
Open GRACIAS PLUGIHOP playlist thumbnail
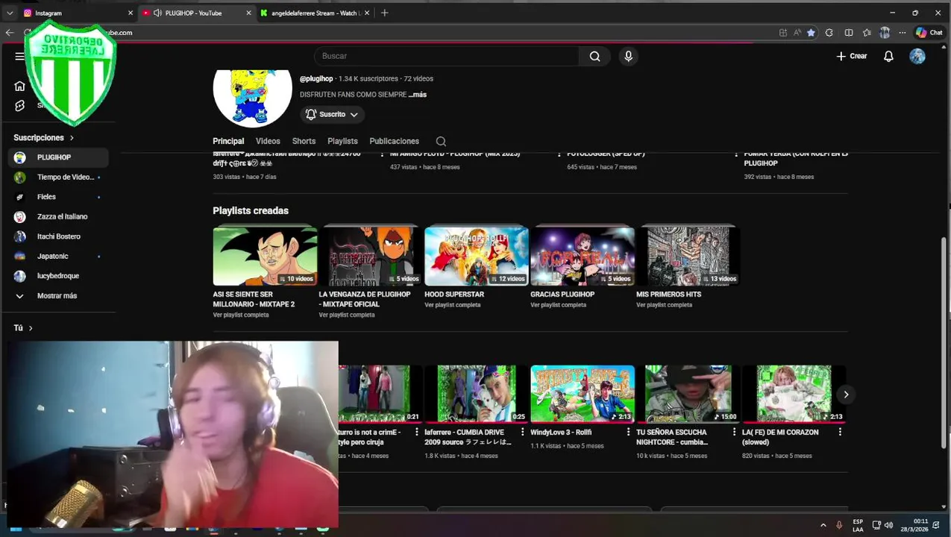[583, 256]
